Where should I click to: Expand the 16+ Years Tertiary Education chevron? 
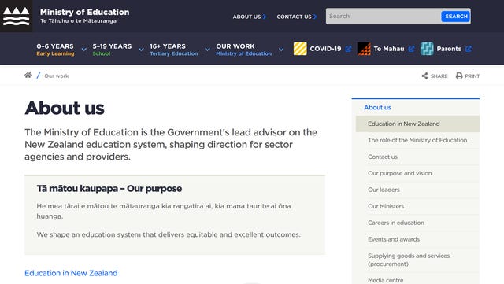tap(208, 50)
